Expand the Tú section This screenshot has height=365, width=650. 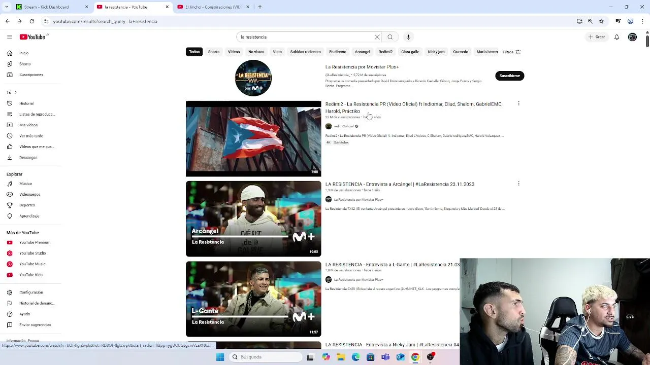12,92
